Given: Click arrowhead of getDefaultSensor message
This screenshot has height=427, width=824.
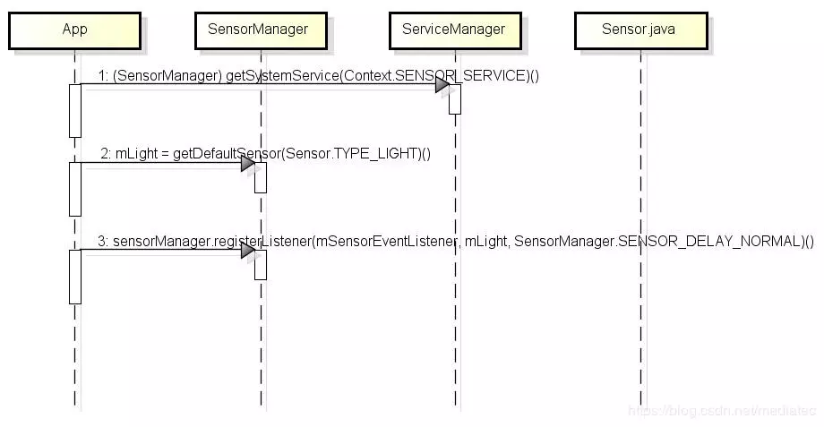Looking at the screenshot, I should pyautogui.click(x=247, y=163).
